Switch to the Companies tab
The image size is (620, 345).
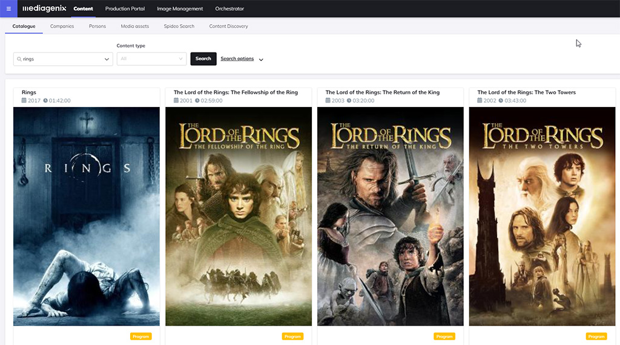(62, 26)
